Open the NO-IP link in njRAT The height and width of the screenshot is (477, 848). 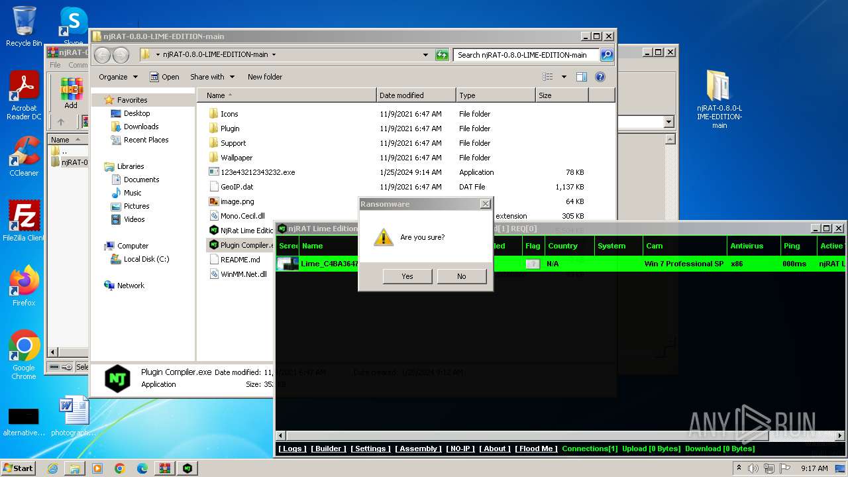(460, 449)
